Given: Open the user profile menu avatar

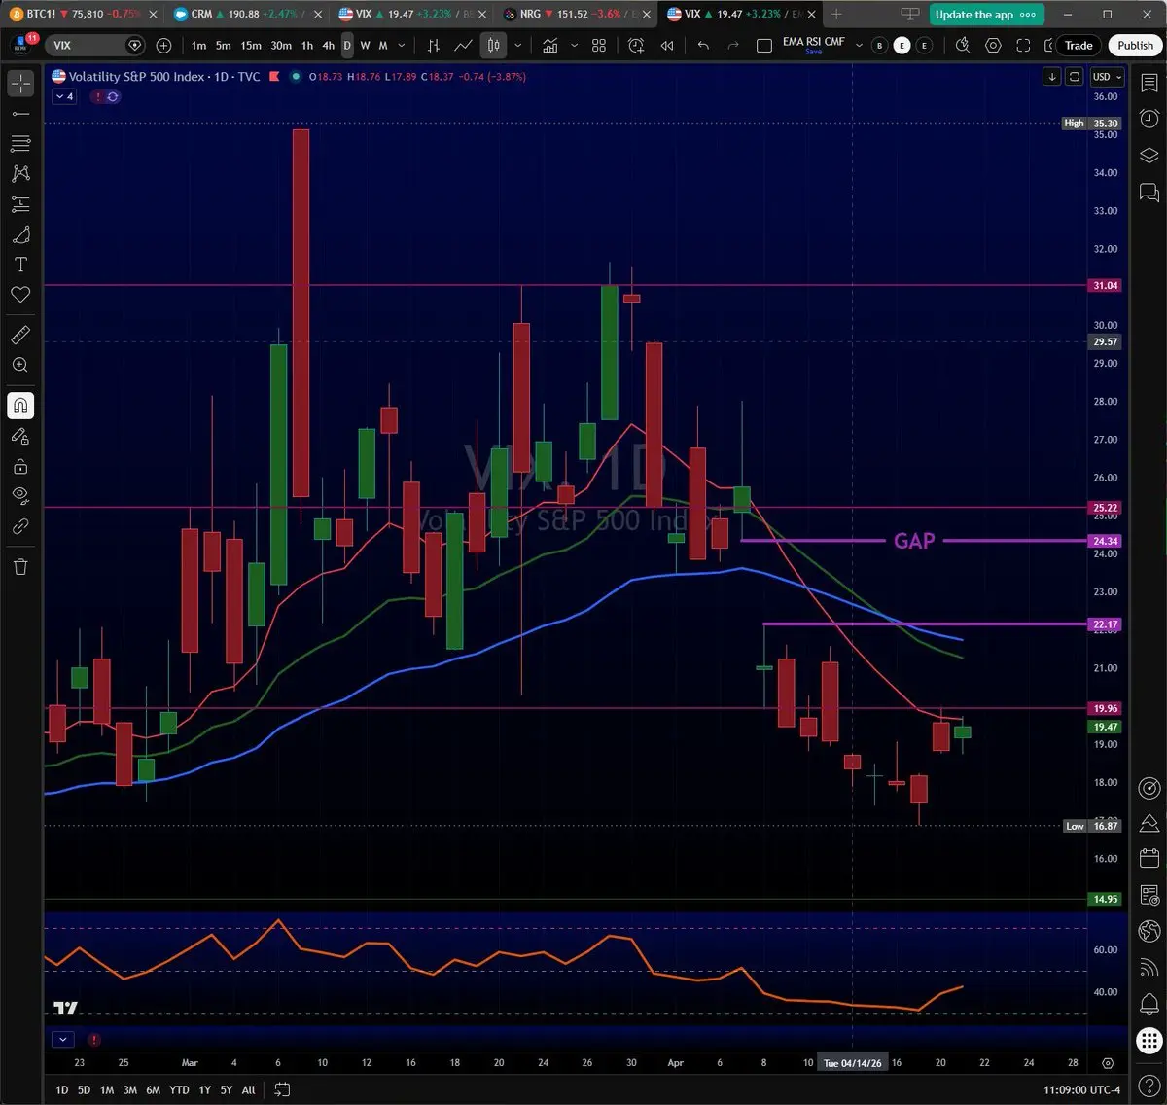Looking at the screenshot, I should [x=21, y=46].
